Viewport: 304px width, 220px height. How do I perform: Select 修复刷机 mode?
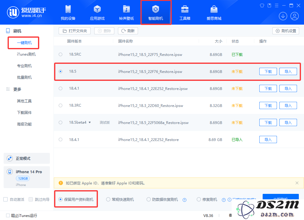pyautogui.click(x=207, y=199)
